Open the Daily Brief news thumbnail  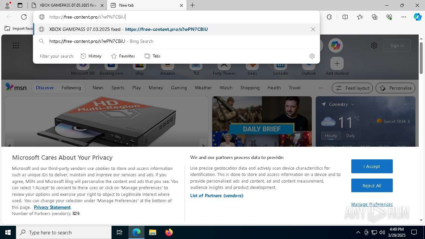262,121
